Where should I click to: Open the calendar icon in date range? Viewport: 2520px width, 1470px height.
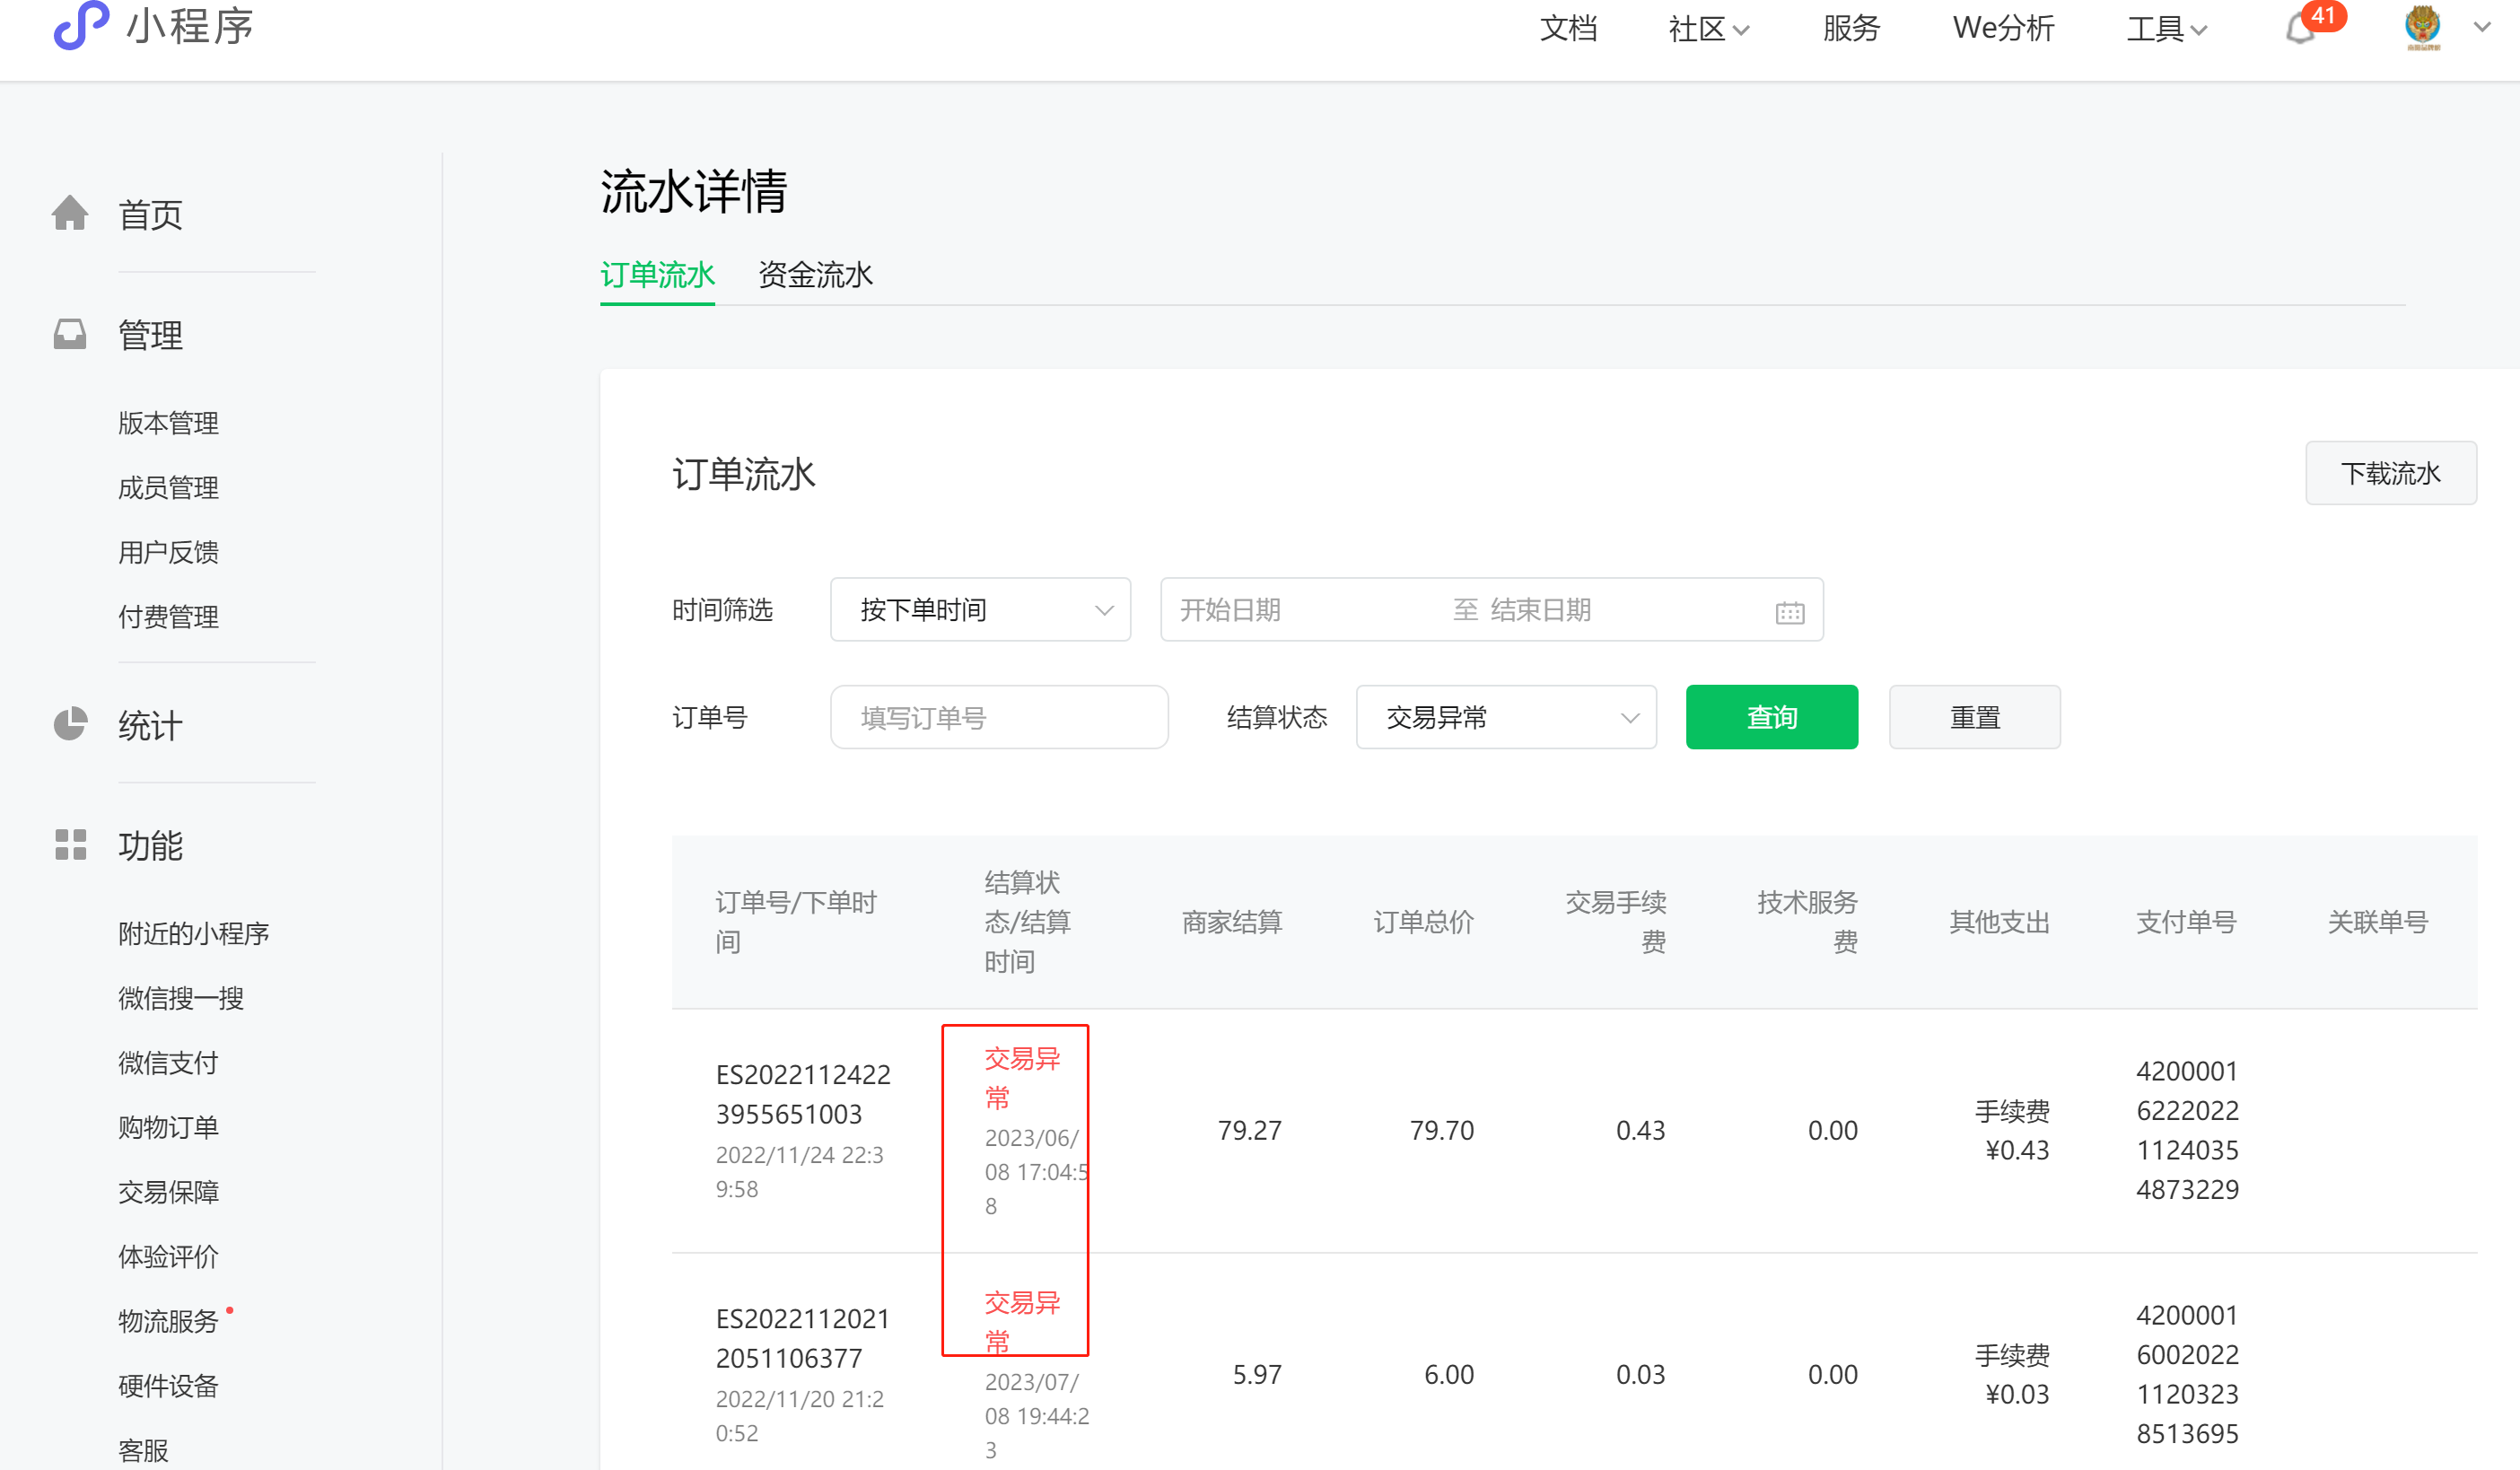click(1789, 611)
